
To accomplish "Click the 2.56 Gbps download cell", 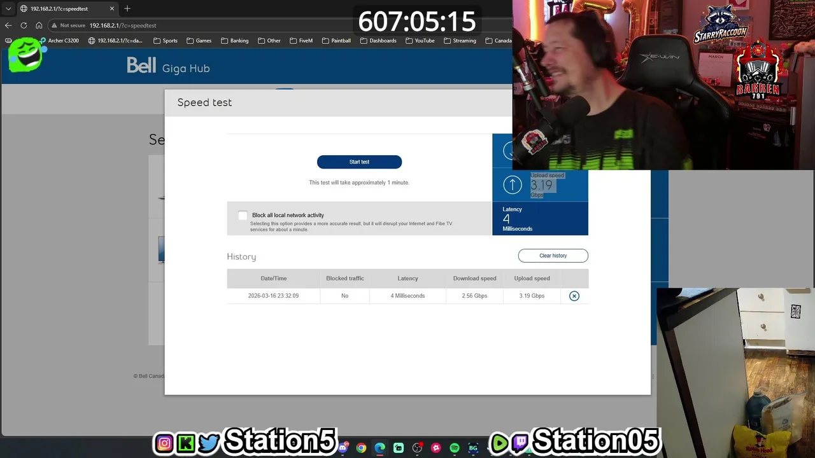I will [x=474, y=296].
